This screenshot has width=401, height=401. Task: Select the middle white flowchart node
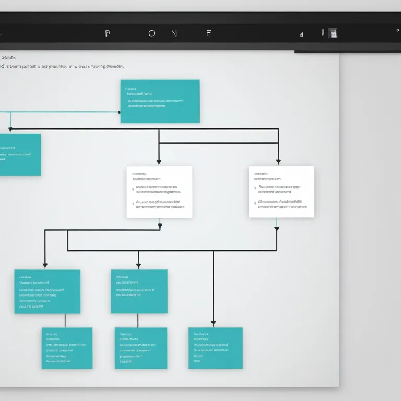pos(159,192)
